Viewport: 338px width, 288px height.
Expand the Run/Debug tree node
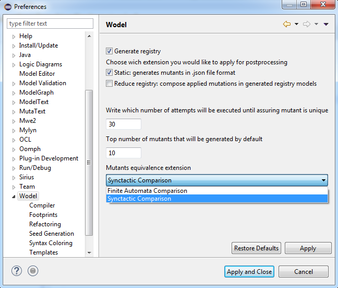14,168
